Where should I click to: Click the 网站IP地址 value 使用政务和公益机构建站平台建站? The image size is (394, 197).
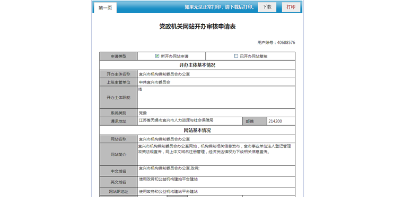(168, 192)
